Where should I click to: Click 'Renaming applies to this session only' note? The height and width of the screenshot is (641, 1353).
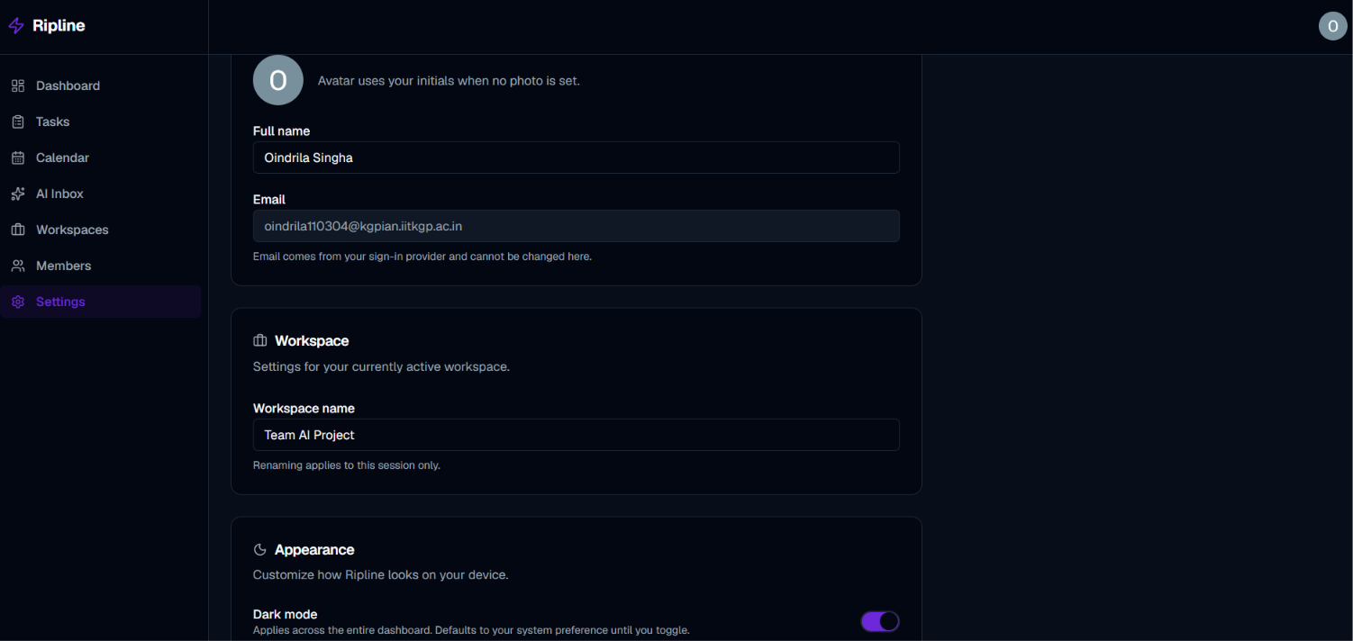pyautogui.click(x=347, y=465)
